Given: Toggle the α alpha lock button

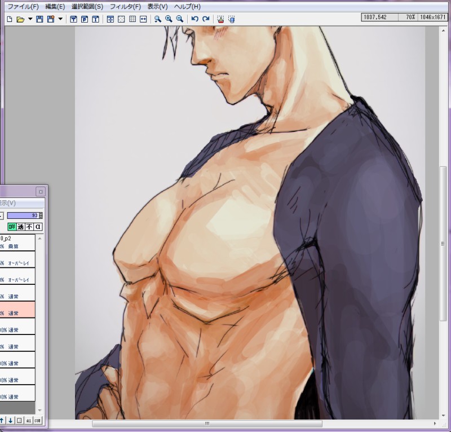Looking at the screenshot, I should tap(38, 227).
